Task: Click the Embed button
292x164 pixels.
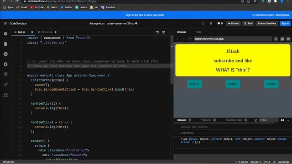Action: pyautogui.click(x=233, y=23)
